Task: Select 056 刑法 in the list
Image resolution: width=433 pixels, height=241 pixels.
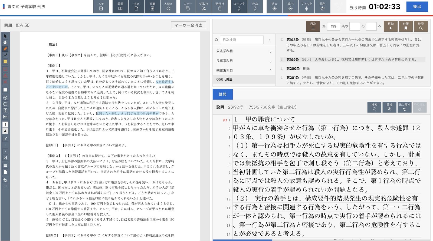Action: pos(244,79)
